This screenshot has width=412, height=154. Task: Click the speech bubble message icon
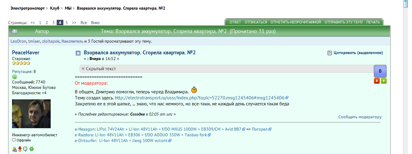26,149
